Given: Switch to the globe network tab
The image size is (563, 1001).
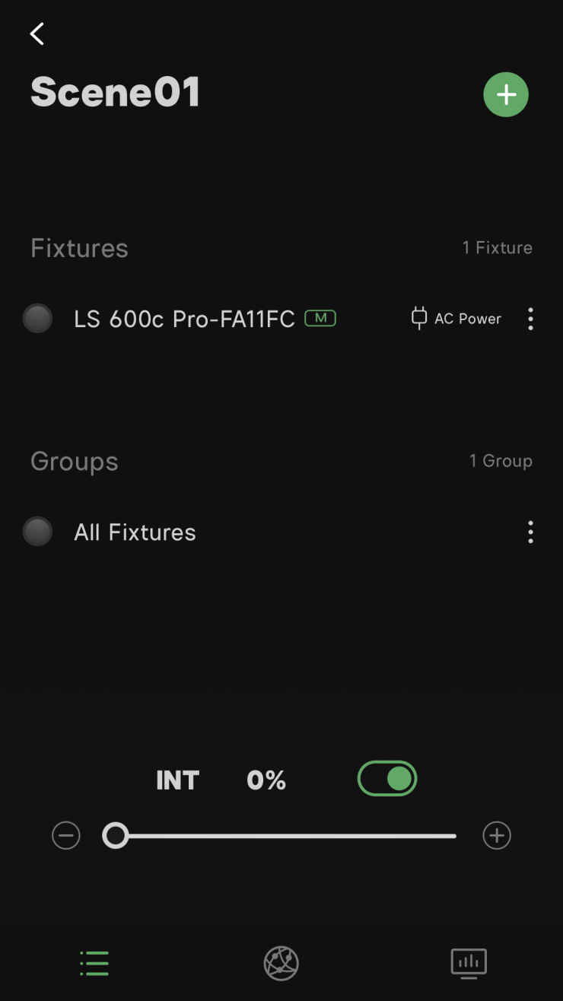Looking at the screenshot, I should pos(281,963).
